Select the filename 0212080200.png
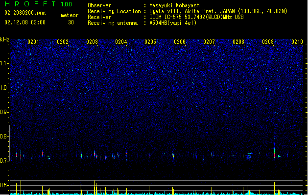 click(x=25, y=13)
